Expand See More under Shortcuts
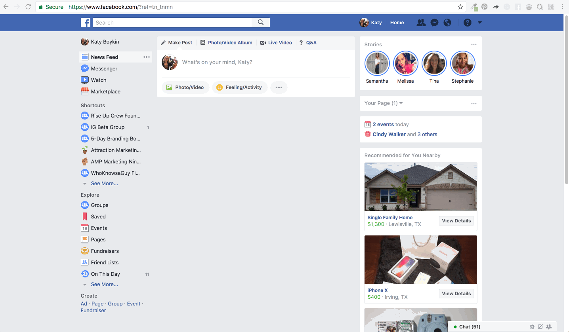Image resolution: width=569 pixels, height=332 pixels. point(104,184)
